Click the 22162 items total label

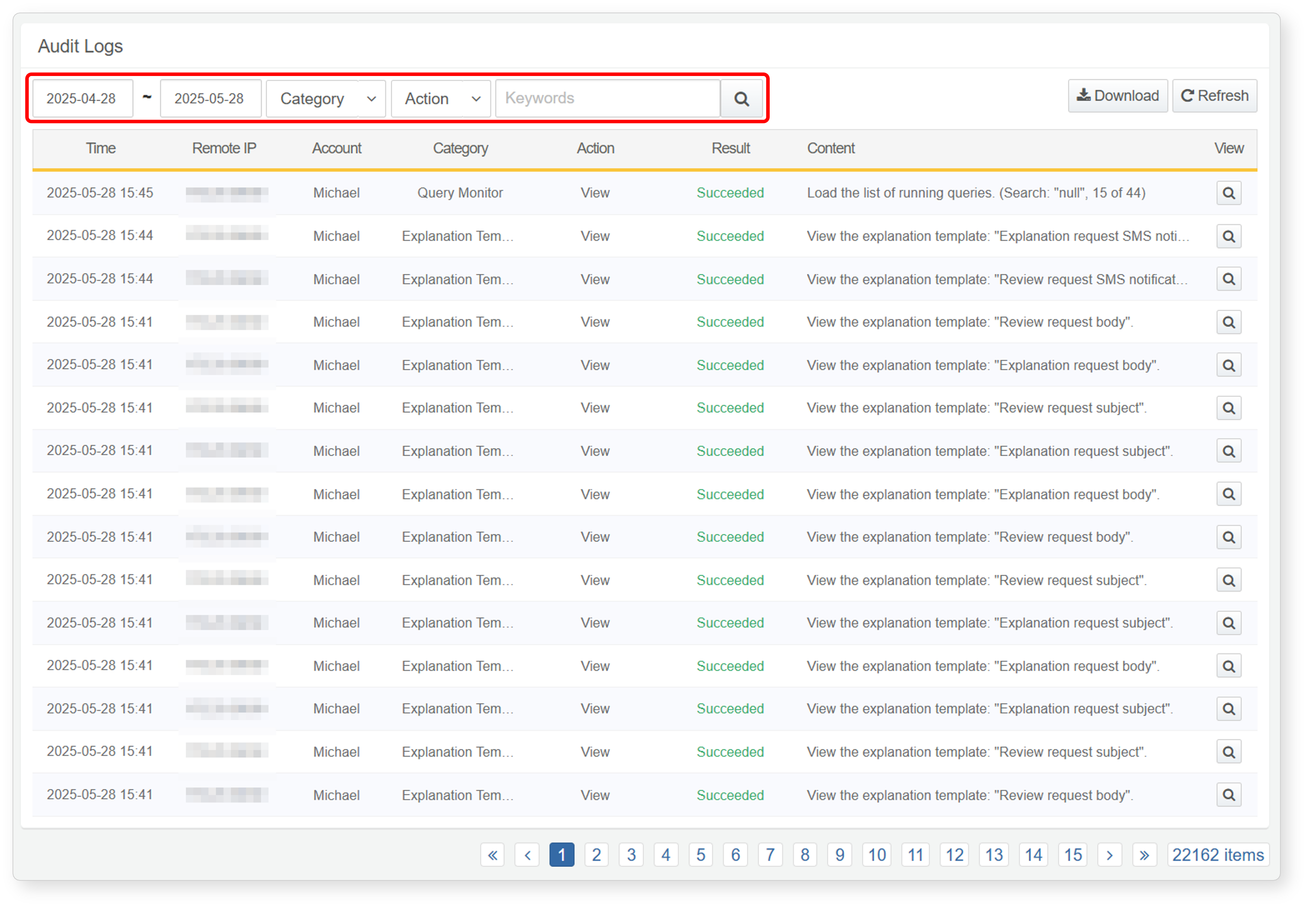click(x=1218, y=855)
